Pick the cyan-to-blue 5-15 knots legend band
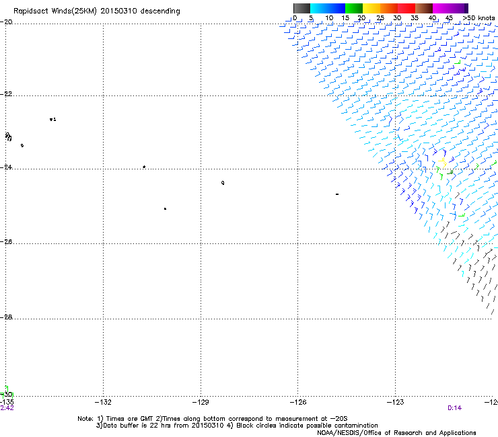The image size is (498, 437). (x=328, y=8)
